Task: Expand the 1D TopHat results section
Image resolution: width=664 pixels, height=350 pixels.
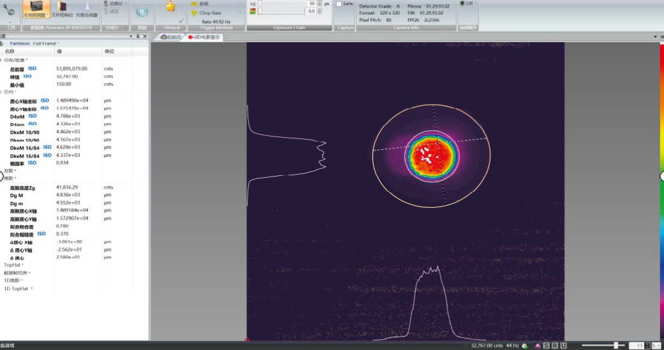Action: click(x=17, y=288)
